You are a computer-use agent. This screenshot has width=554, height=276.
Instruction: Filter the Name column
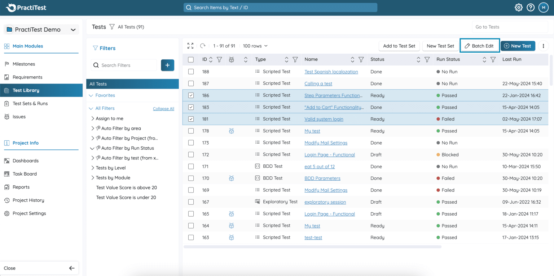click(361, 59)
